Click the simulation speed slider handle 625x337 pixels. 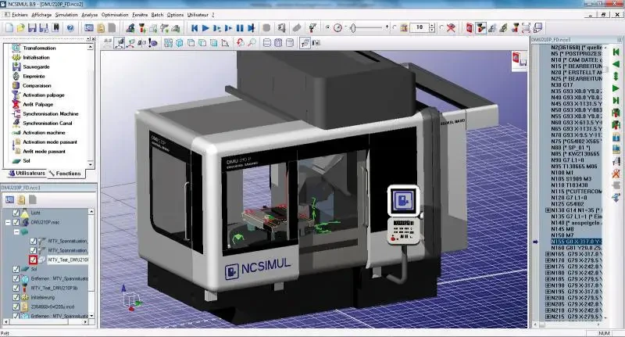(353, 28)
